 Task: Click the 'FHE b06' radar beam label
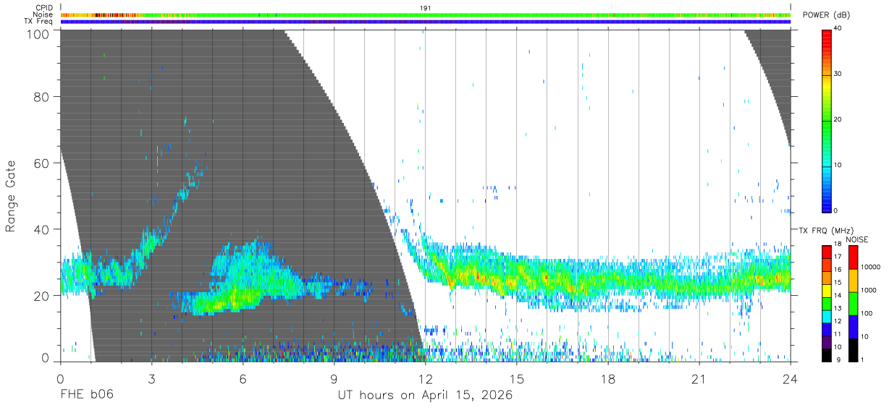(x=86, y=395)
